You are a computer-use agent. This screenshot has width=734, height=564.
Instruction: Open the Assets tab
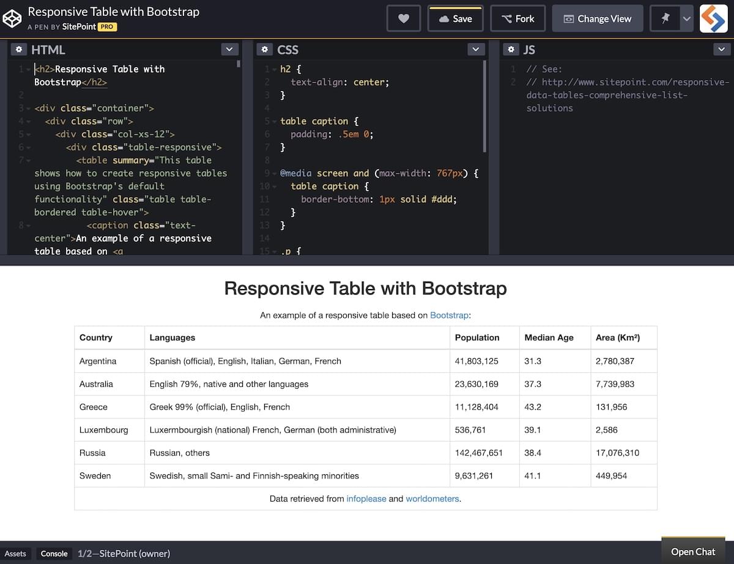(15, 554)
